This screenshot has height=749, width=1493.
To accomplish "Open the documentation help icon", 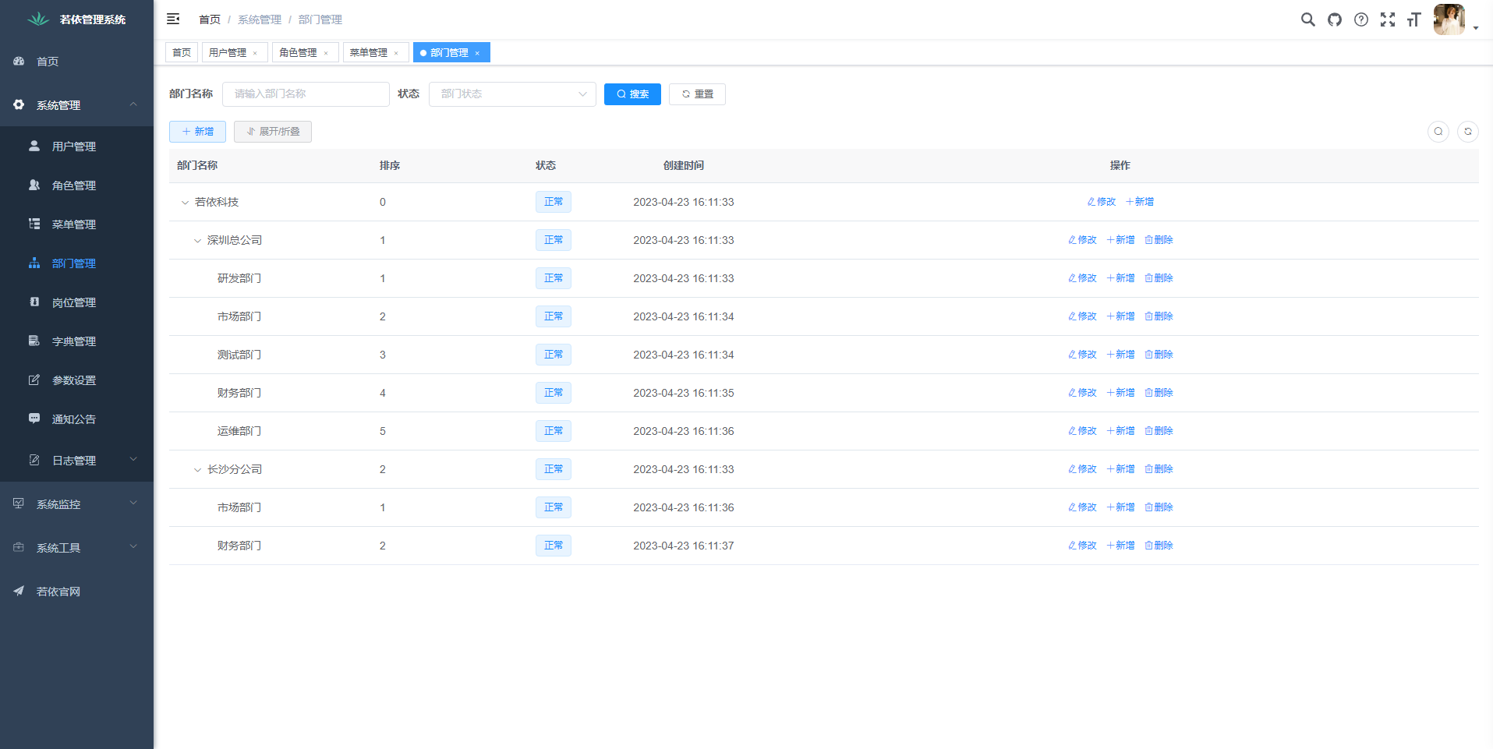I will 1361,19.
